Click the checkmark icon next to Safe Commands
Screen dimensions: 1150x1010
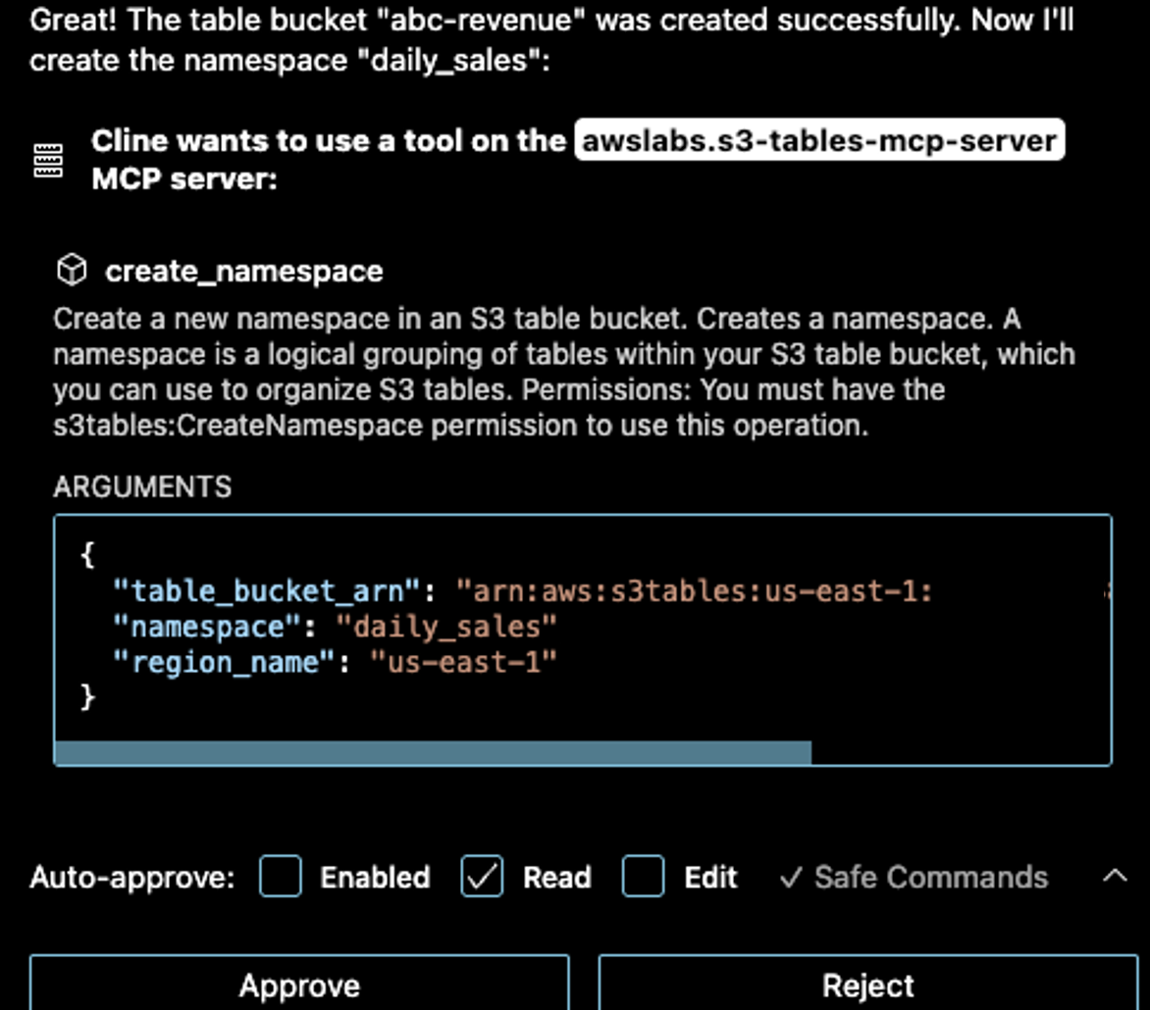(795, 878)
